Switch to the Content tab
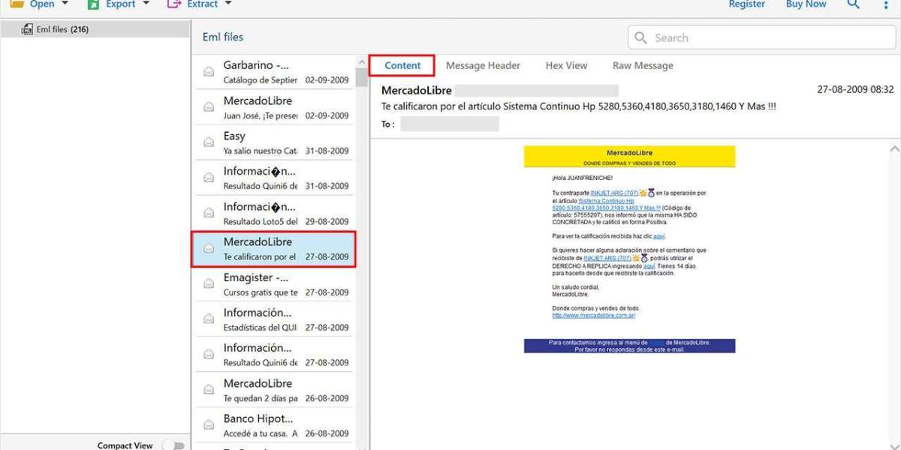901x450 pixels. pyautogui.click(x=402, y=65)
